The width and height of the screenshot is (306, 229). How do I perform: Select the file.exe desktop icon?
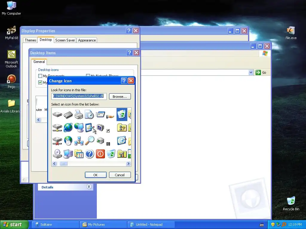(291, 33)
